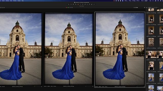Choose the Pan hand cursor tool

[x=71, y=4]
